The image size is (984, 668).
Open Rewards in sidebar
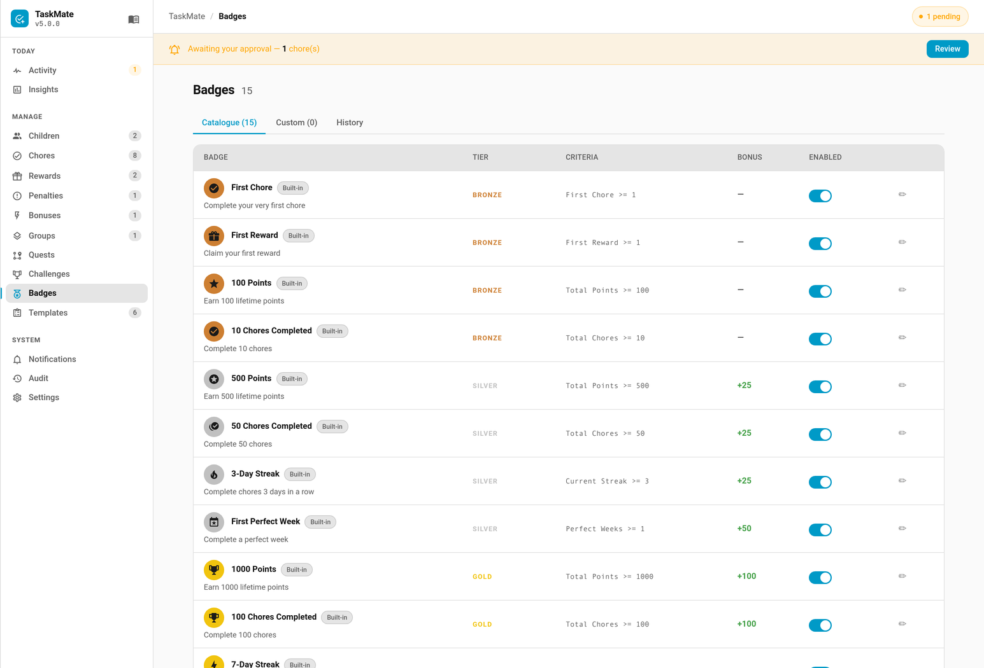pos(76,176)
